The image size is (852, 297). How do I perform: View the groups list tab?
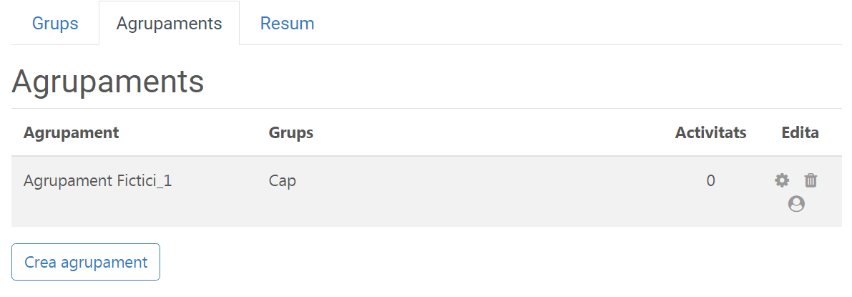(x=55, y=24)
